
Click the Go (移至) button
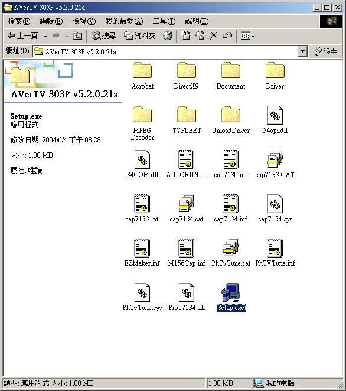click(326, 51)
